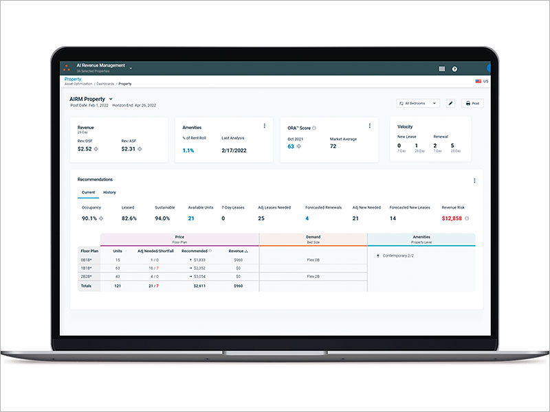Open ORA Score card three-dot menu

click(x=370, y=126)
